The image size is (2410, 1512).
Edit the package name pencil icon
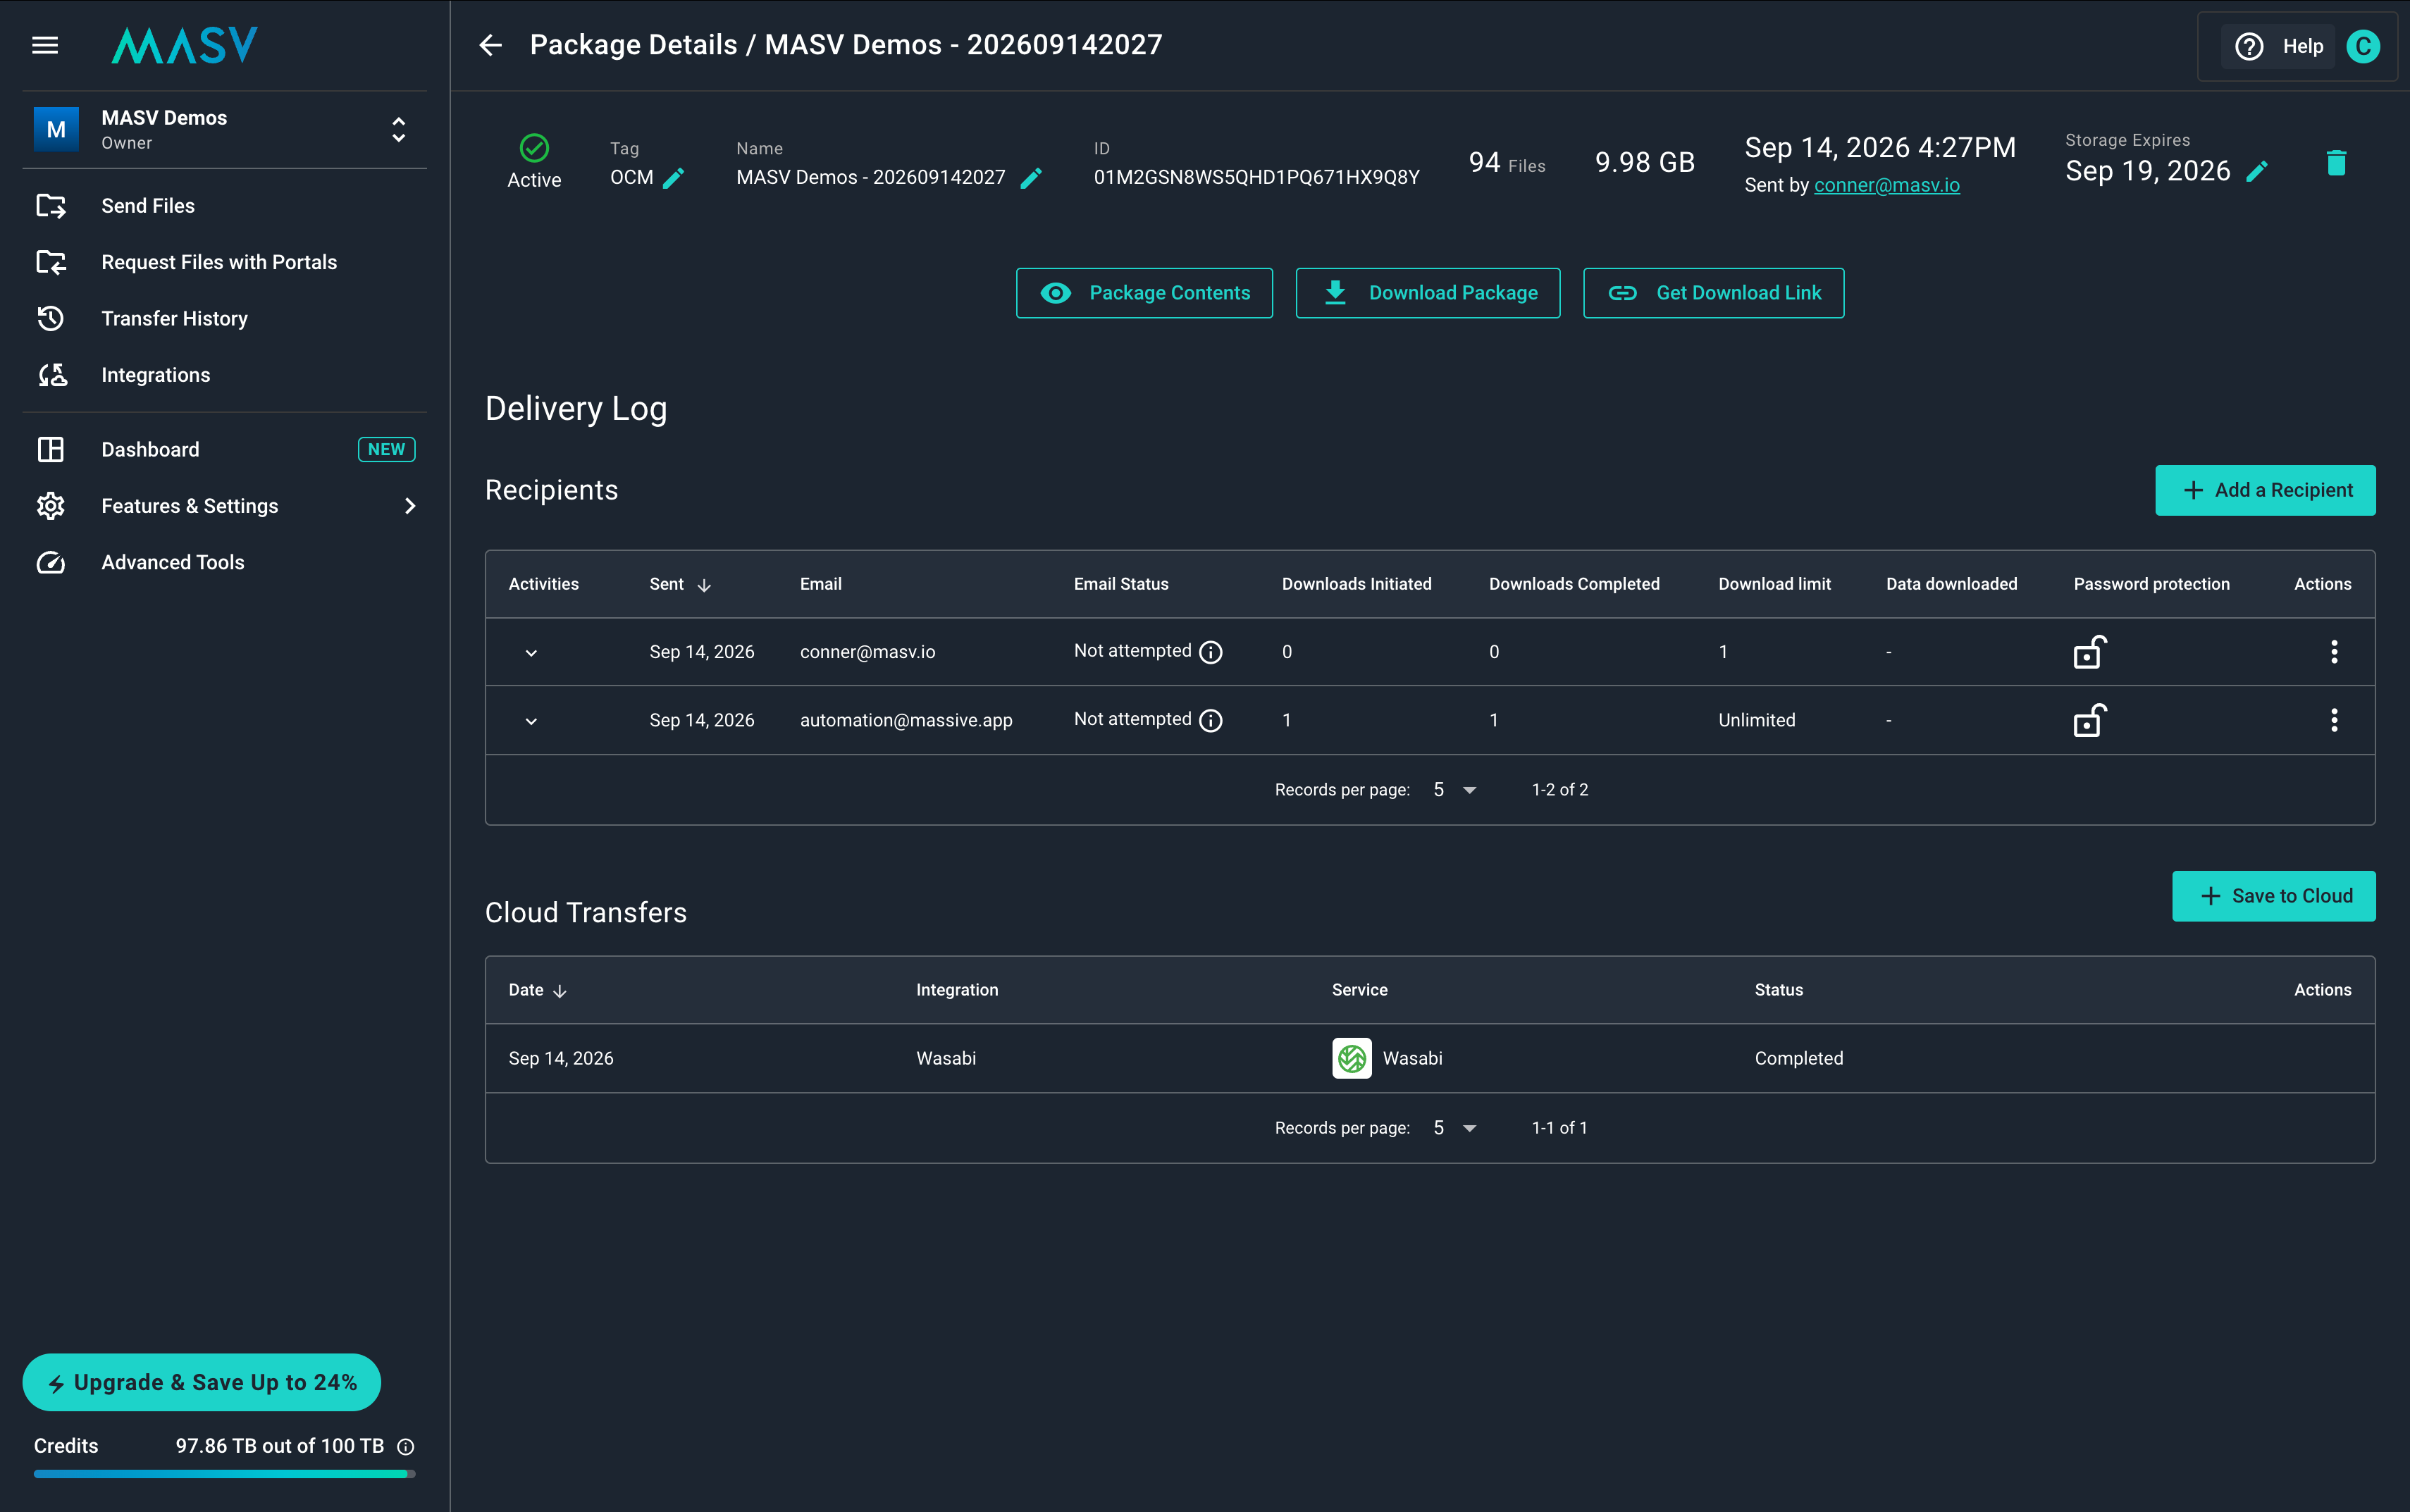tap(1031, 178)
